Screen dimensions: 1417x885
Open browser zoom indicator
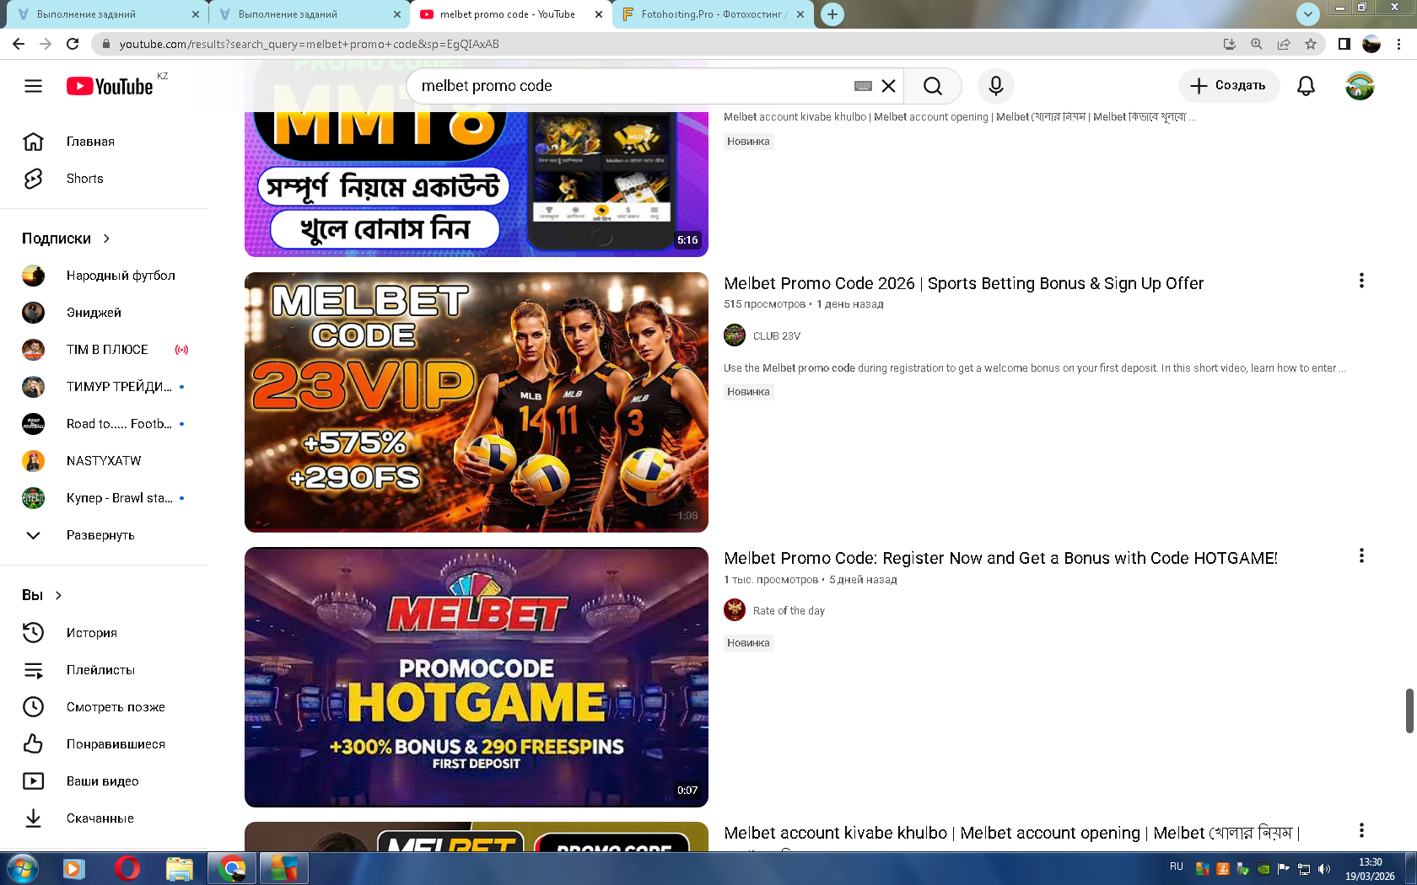pyautogui.click(x=1257, y=44)
